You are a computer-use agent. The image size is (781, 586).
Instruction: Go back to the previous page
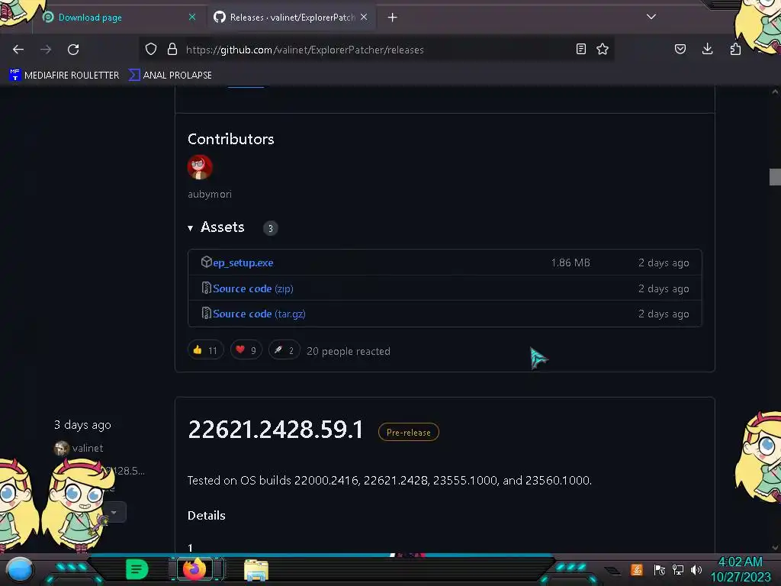pyautogui.click(x=18, y=50)
